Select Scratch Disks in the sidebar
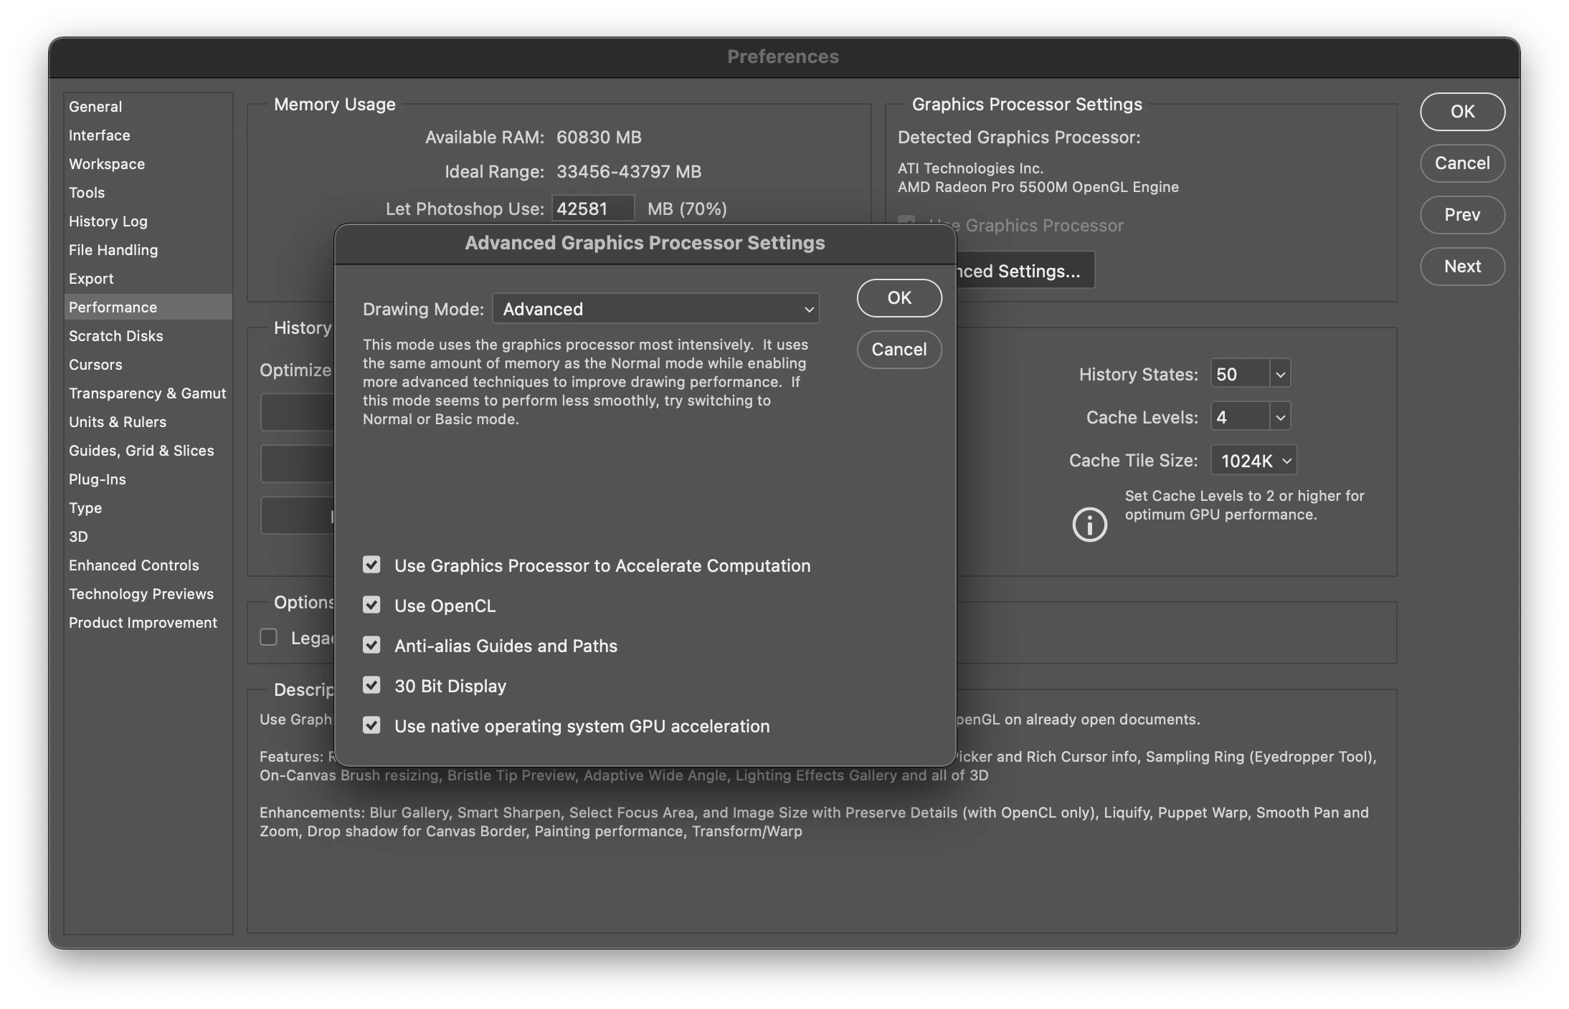 [x=116, y=336]
